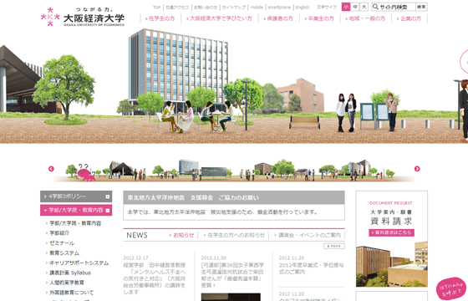Viewport: 468px width, 301px height.
Task: Open the 企業の方 navigation item
Action: point(409,18)
